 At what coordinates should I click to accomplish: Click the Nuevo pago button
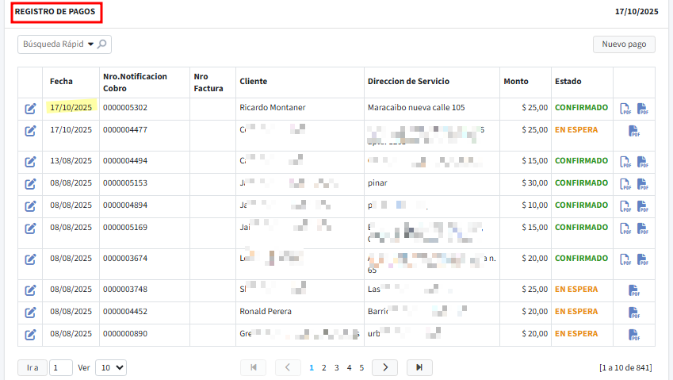click(624, 44)
